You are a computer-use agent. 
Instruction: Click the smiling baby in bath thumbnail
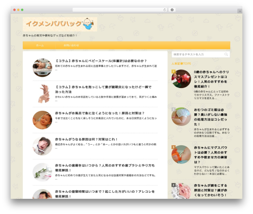43,120
